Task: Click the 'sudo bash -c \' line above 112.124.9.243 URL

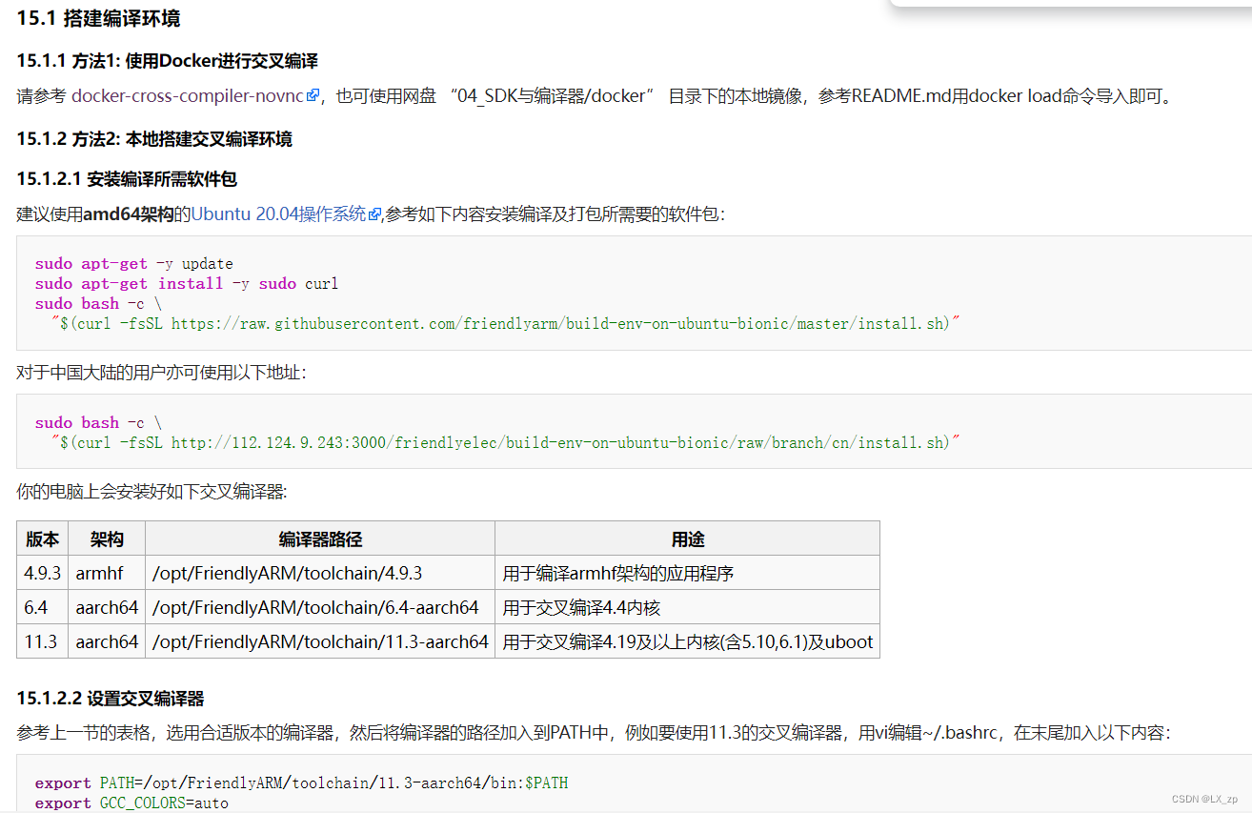Action: (x=98, y=422)
